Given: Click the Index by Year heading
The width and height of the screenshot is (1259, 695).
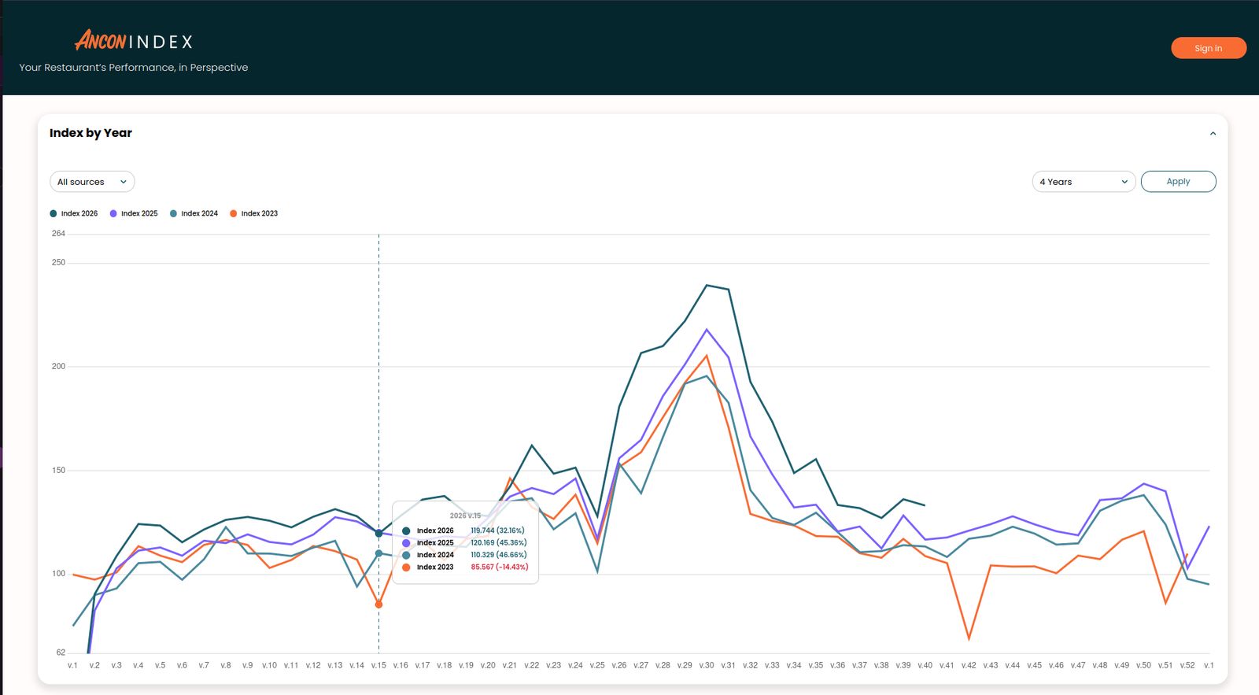Looking at the screenshot, I should 90,133.
